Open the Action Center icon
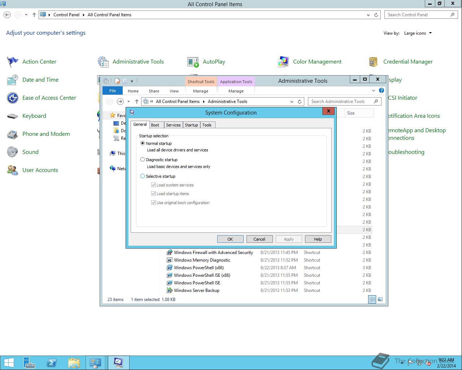462x370 pixels. point(13,62)
